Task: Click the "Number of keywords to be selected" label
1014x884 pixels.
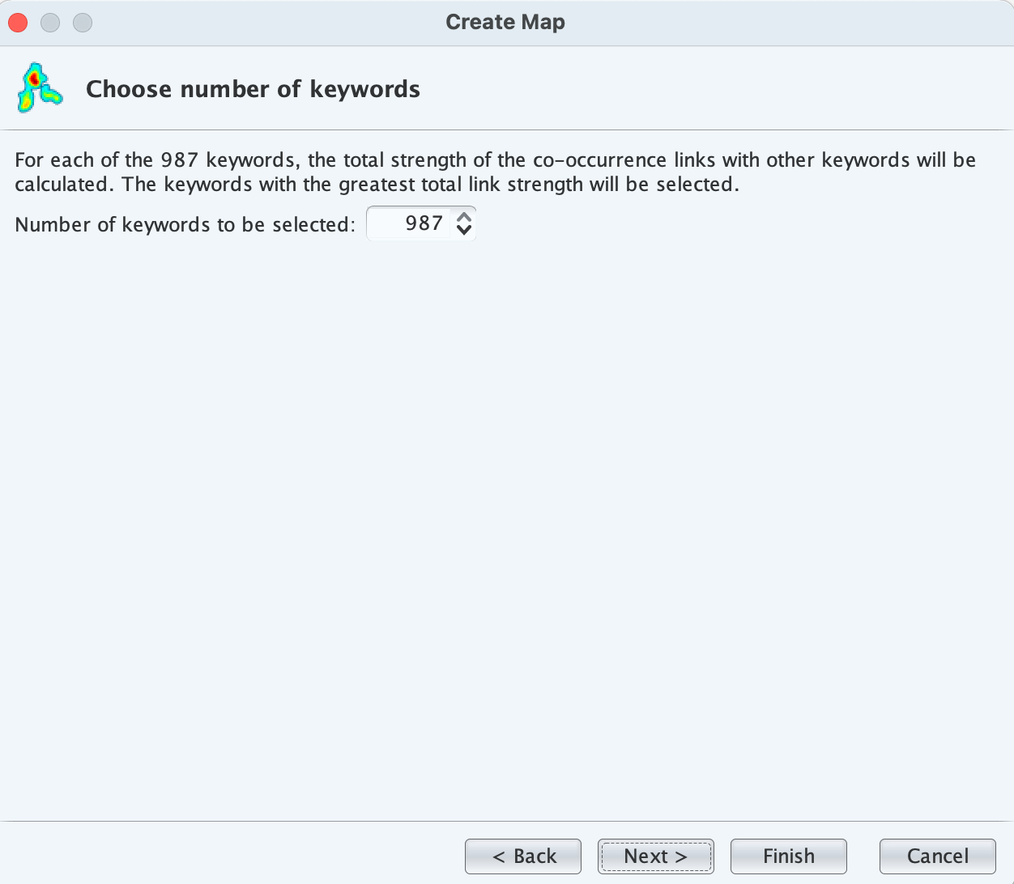Action: tap(185, 224)
